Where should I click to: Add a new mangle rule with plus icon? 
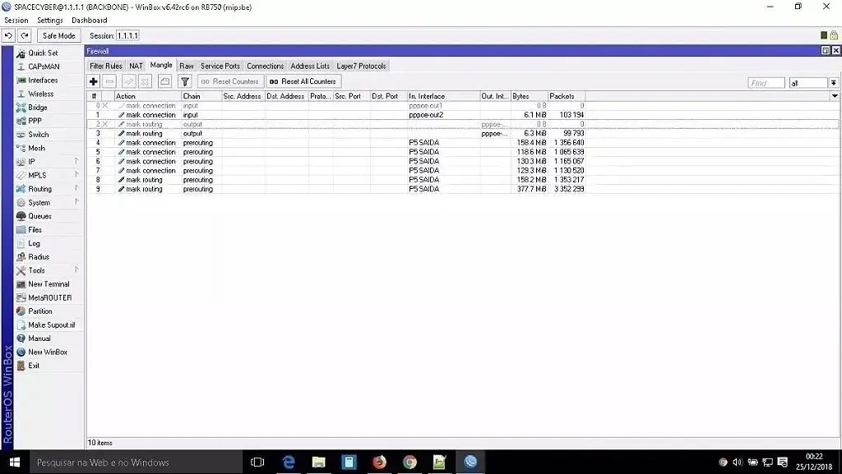(x=94, y=81)
